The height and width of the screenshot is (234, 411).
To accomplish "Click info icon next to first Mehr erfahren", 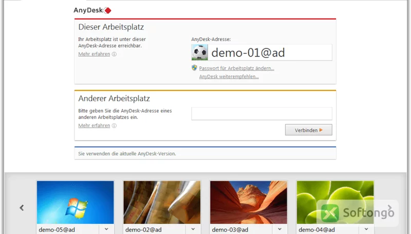I will point(114,54).
